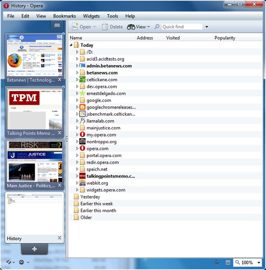Select redir.opera.com entry
Viewport: 266px width, 270px height.
point(102,162)
